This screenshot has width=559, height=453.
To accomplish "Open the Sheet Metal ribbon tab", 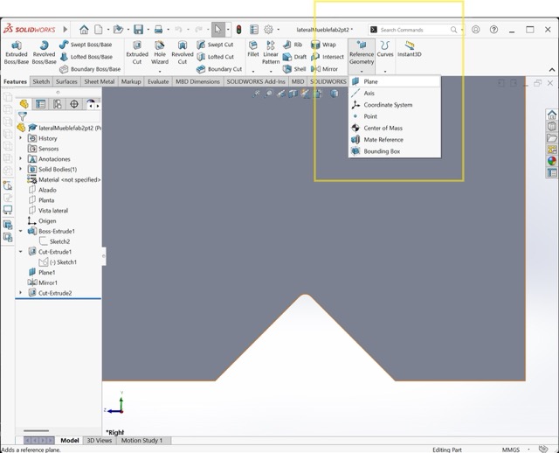I will pos(100,81).
